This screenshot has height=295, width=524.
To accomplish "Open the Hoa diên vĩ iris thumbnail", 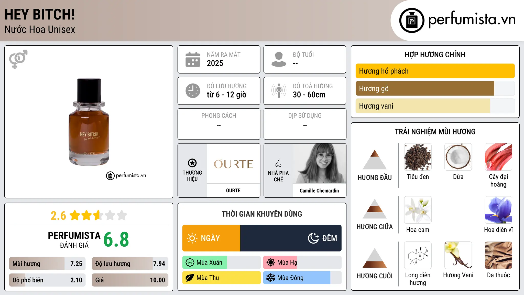I will (498, 210).
